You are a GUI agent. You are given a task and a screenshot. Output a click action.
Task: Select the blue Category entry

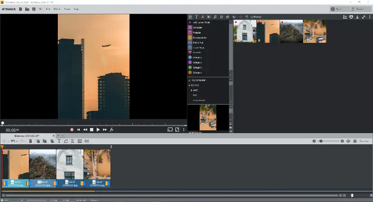197,57
